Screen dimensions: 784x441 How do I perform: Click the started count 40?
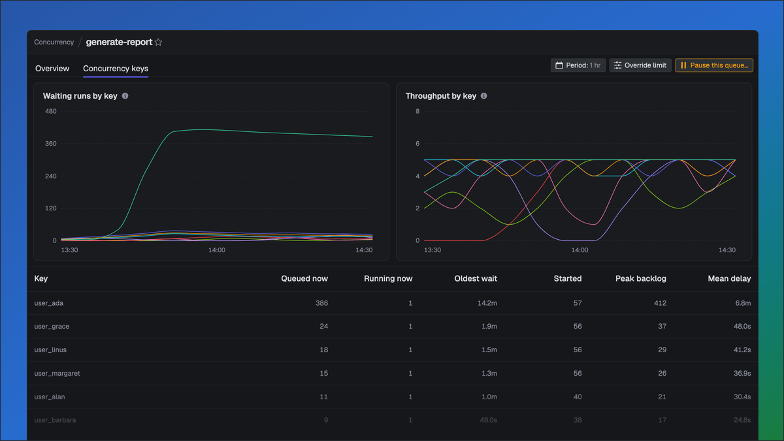click(577, 397)
